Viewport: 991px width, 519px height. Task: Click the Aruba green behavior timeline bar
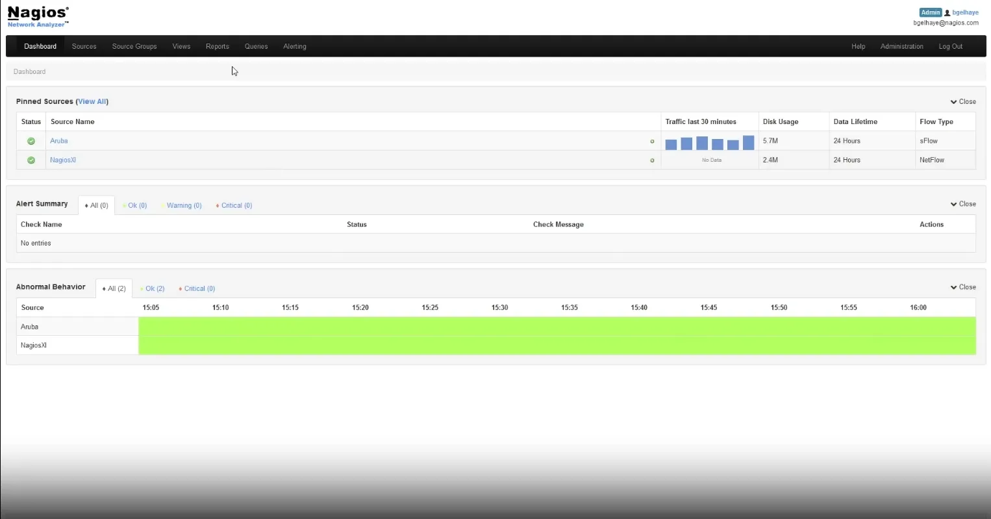pos(557,327)
